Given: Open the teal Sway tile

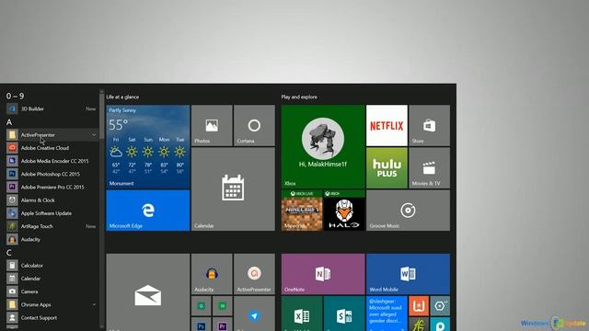Looking at the screenshot, I should click(344, 314).
